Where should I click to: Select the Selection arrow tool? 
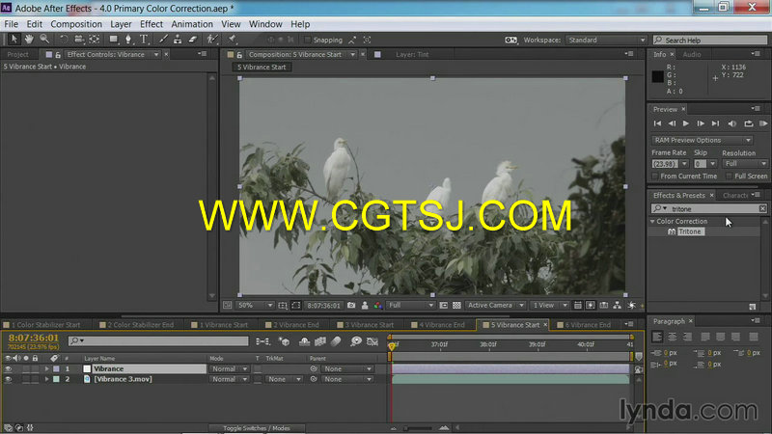(14, 40)
